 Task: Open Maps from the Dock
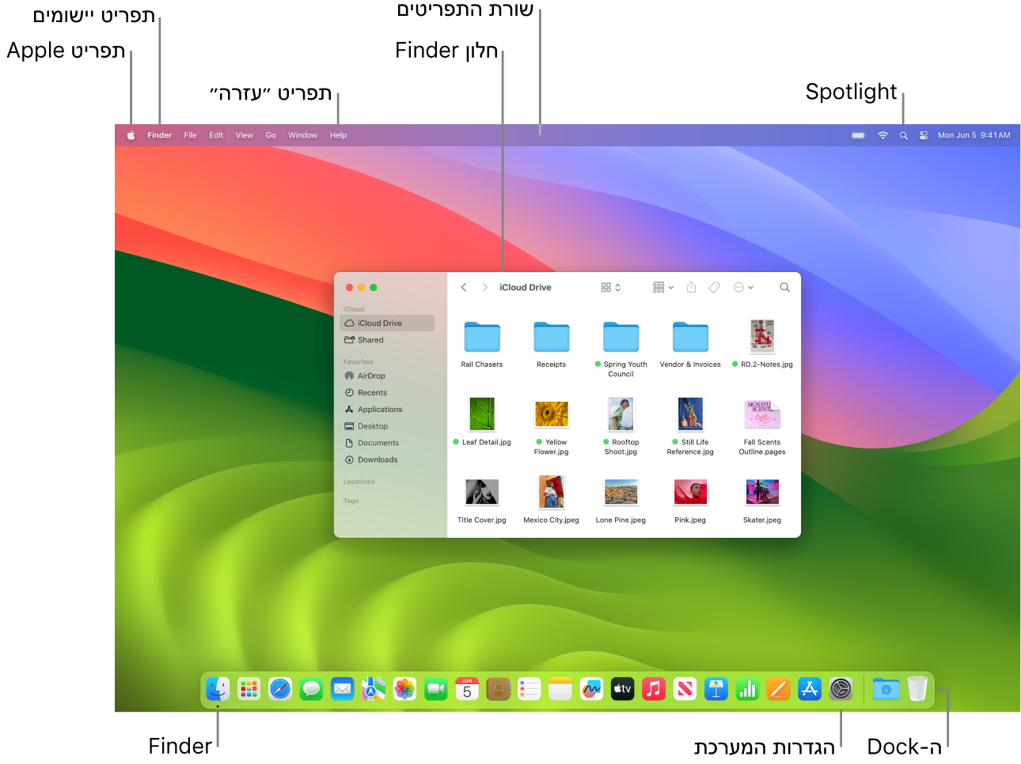point(374,689)
